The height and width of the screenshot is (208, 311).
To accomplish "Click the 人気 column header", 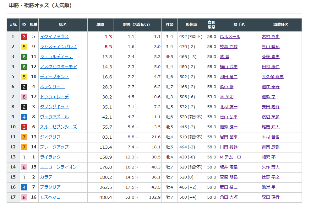I will [13, 25].
